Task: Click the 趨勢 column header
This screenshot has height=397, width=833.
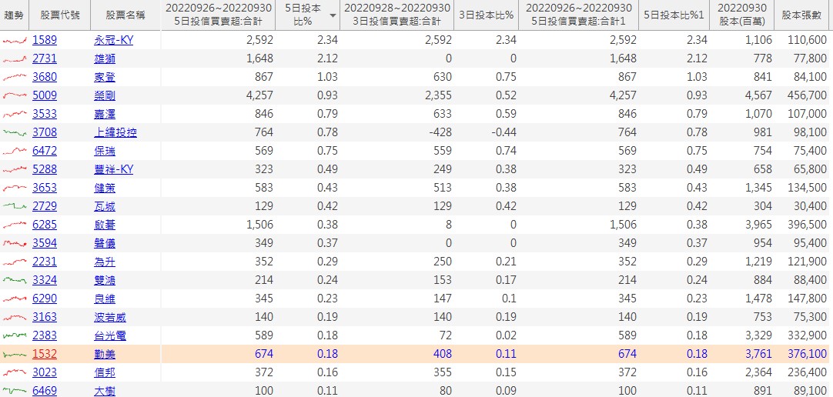Action: pos(15,15)
